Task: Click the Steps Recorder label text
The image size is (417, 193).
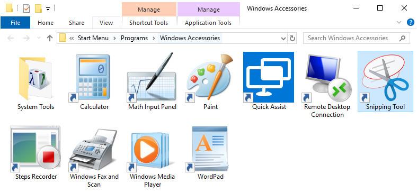Action: pyautogui.click(x=36, y=177)
